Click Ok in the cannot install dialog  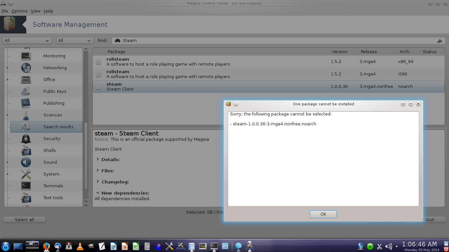pos(323,214)
